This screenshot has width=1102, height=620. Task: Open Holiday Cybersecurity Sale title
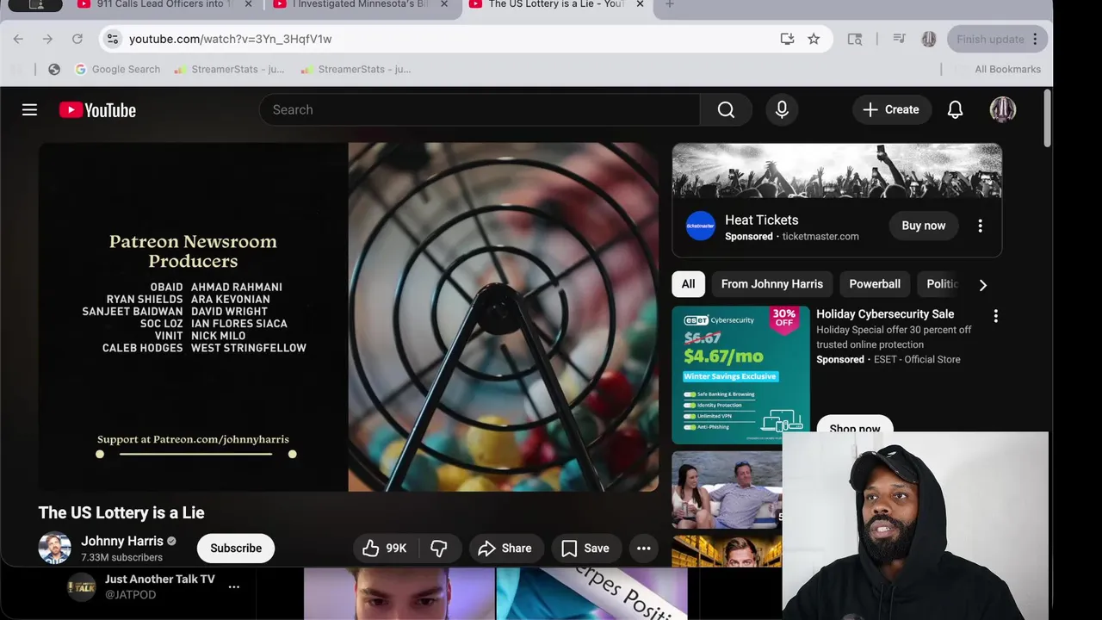coord(885,313)
